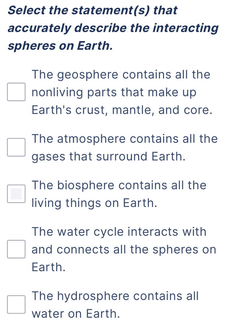Click the line 'Earth's crust, mantle, and core.'
Screen dimensions: 231x331
click(122, 110)
